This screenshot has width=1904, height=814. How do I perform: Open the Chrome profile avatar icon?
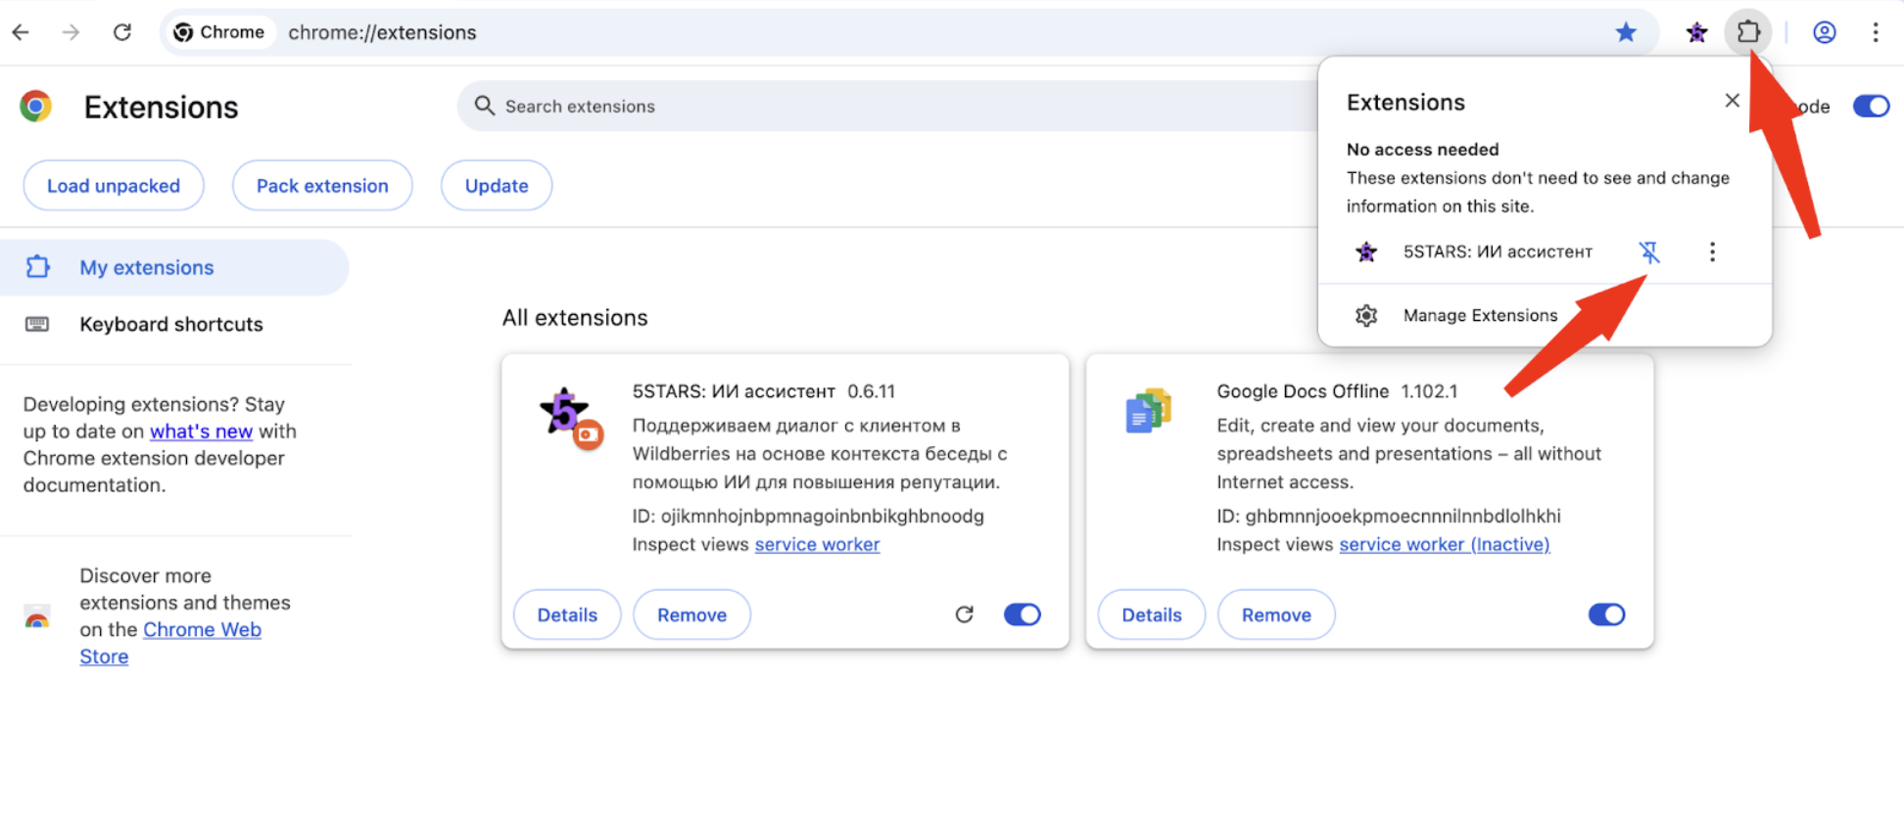(1824, 32)
